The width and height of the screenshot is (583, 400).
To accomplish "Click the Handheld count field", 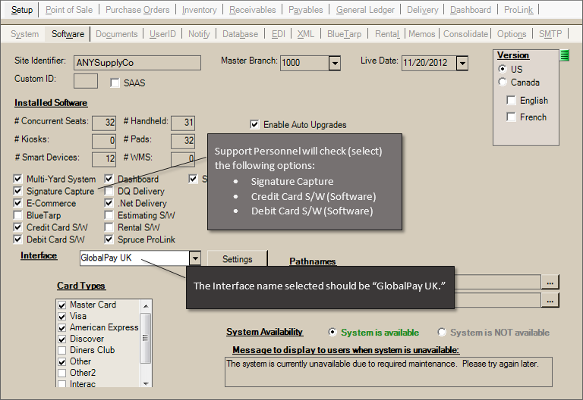I will click(x=182, y=123).
